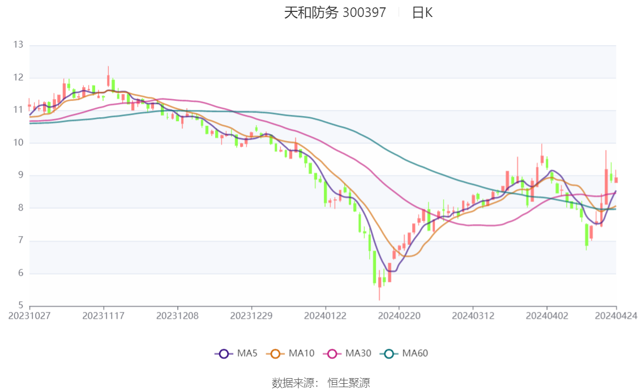Click the pink MA30 legend circle

tap(332, 353)
